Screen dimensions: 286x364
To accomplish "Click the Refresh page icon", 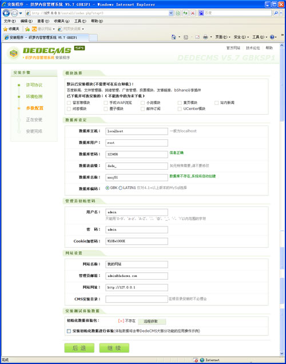I will click(185, 13).
